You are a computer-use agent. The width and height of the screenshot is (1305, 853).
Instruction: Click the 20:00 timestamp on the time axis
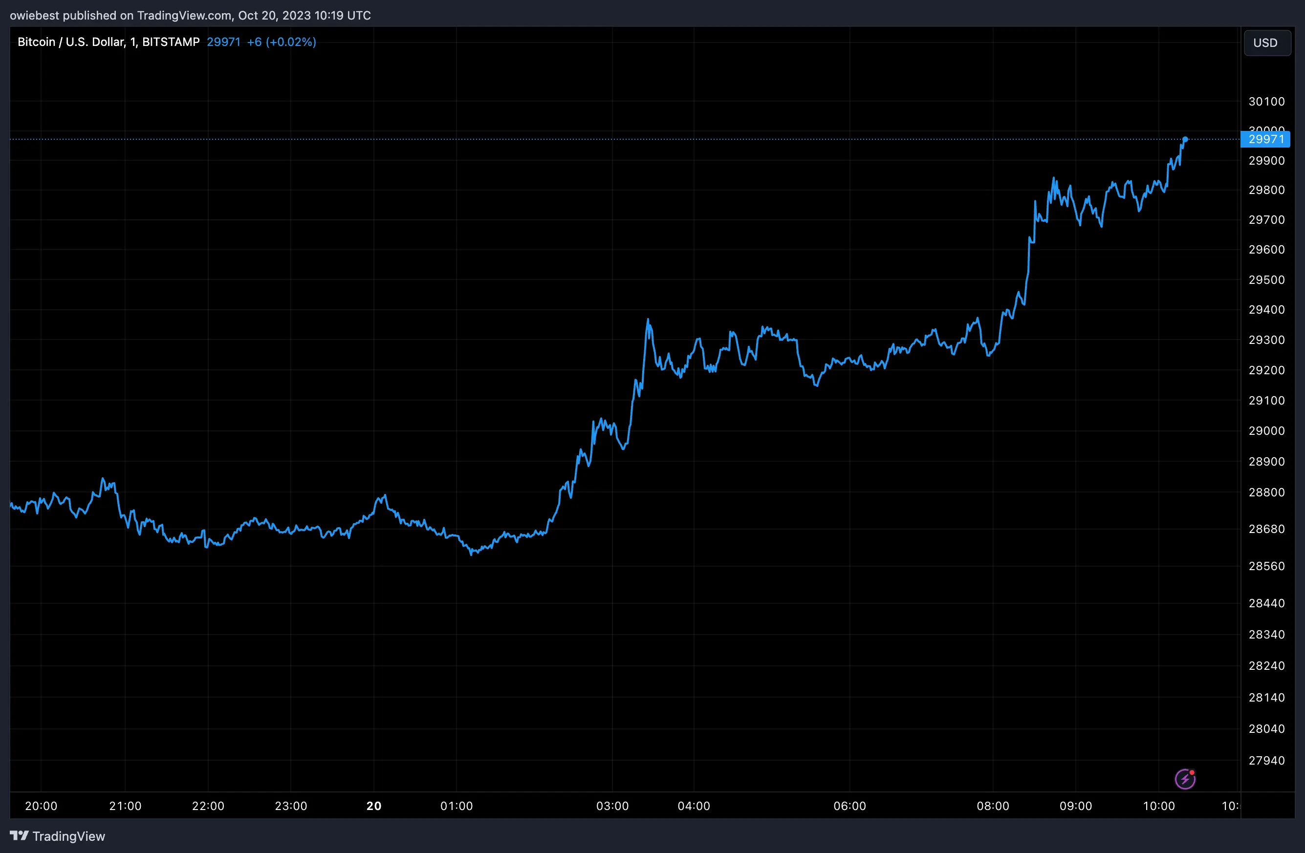[x=41, y=806]
